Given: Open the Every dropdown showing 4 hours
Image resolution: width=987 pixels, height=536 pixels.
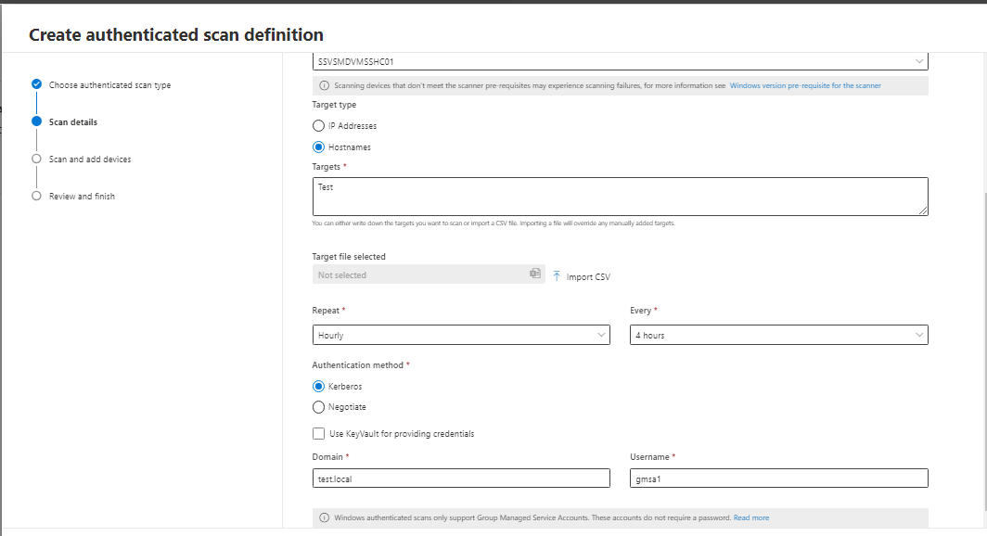Looking at the screenshot, I should coord(779,335).
